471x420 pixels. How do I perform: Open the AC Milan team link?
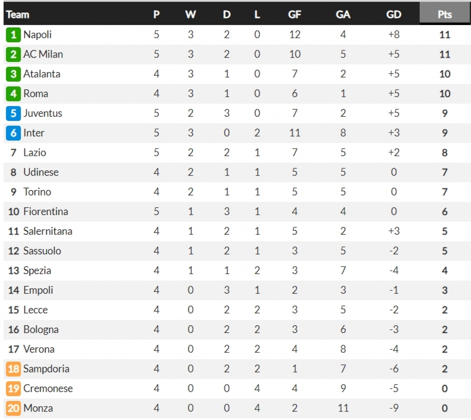(43, 54)
